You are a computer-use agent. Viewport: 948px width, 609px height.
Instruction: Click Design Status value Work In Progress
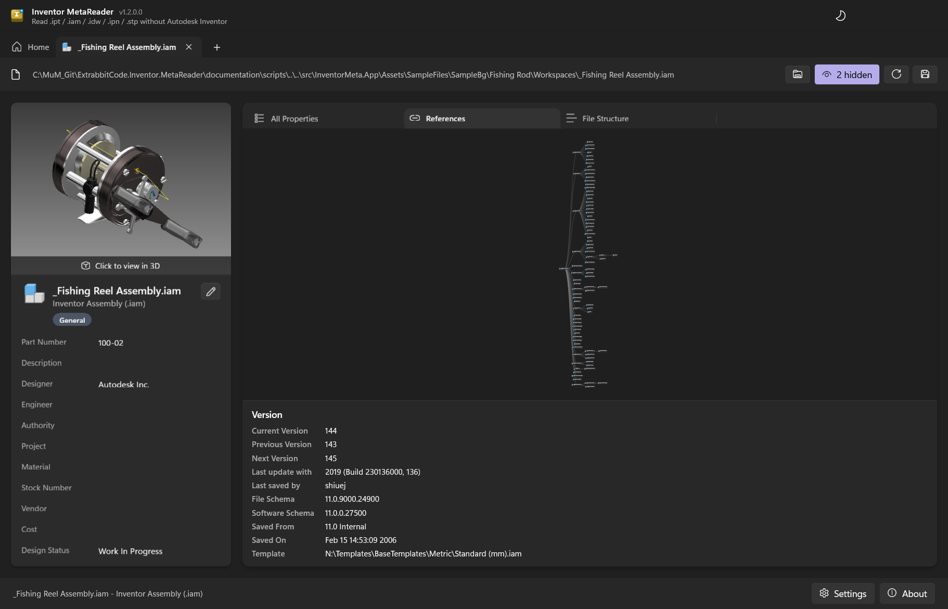click(131, 551)
